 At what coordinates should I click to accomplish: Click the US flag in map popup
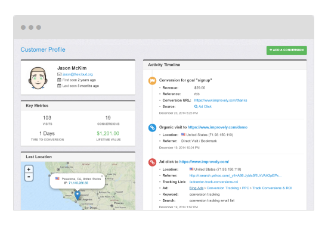coord(57,178)
